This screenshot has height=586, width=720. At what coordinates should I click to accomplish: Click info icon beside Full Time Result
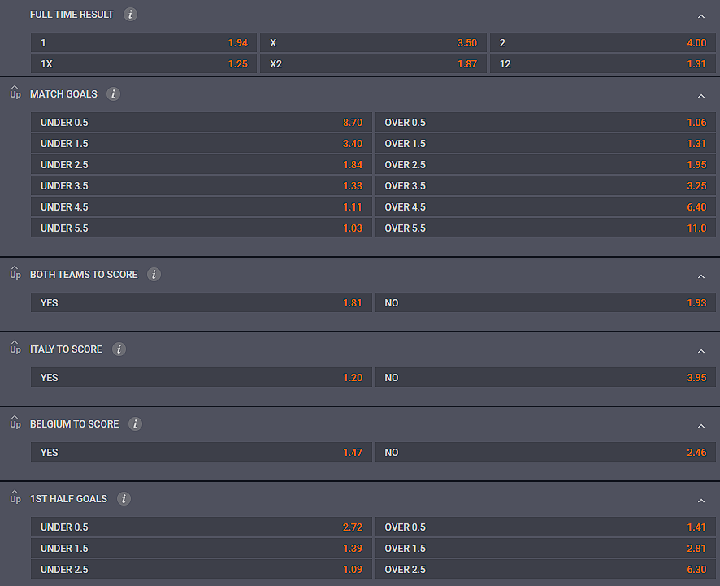[130, 15]
